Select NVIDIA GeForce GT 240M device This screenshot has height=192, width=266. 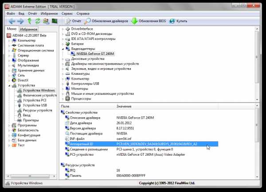95,54
